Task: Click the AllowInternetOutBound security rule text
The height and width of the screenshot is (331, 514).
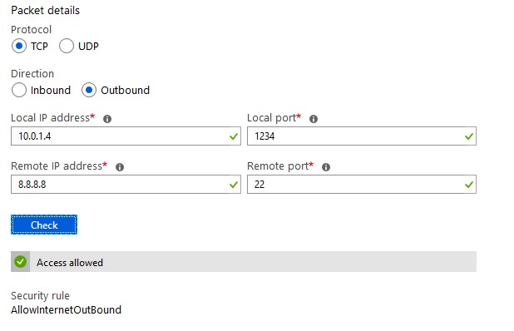Action: click(67, 309)
